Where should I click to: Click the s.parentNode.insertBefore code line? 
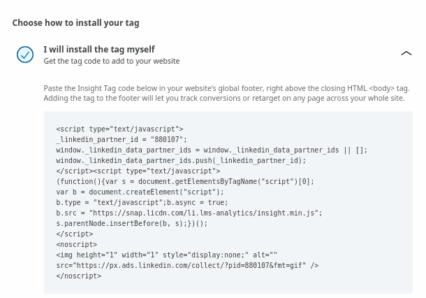pyautogui.click(x=131, y=223)
